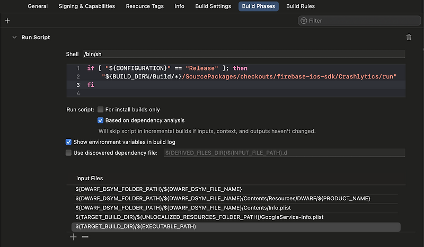
Task: Disable Show environment variables in build log
Action: [68, 142]
